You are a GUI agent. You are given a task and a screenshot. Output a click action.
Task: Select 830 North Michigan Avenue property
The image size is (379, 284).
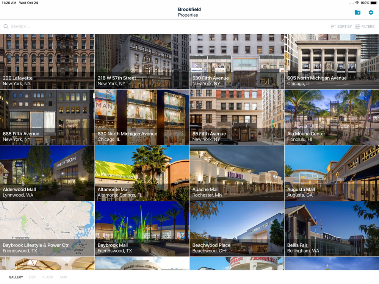tap(142, 117)
